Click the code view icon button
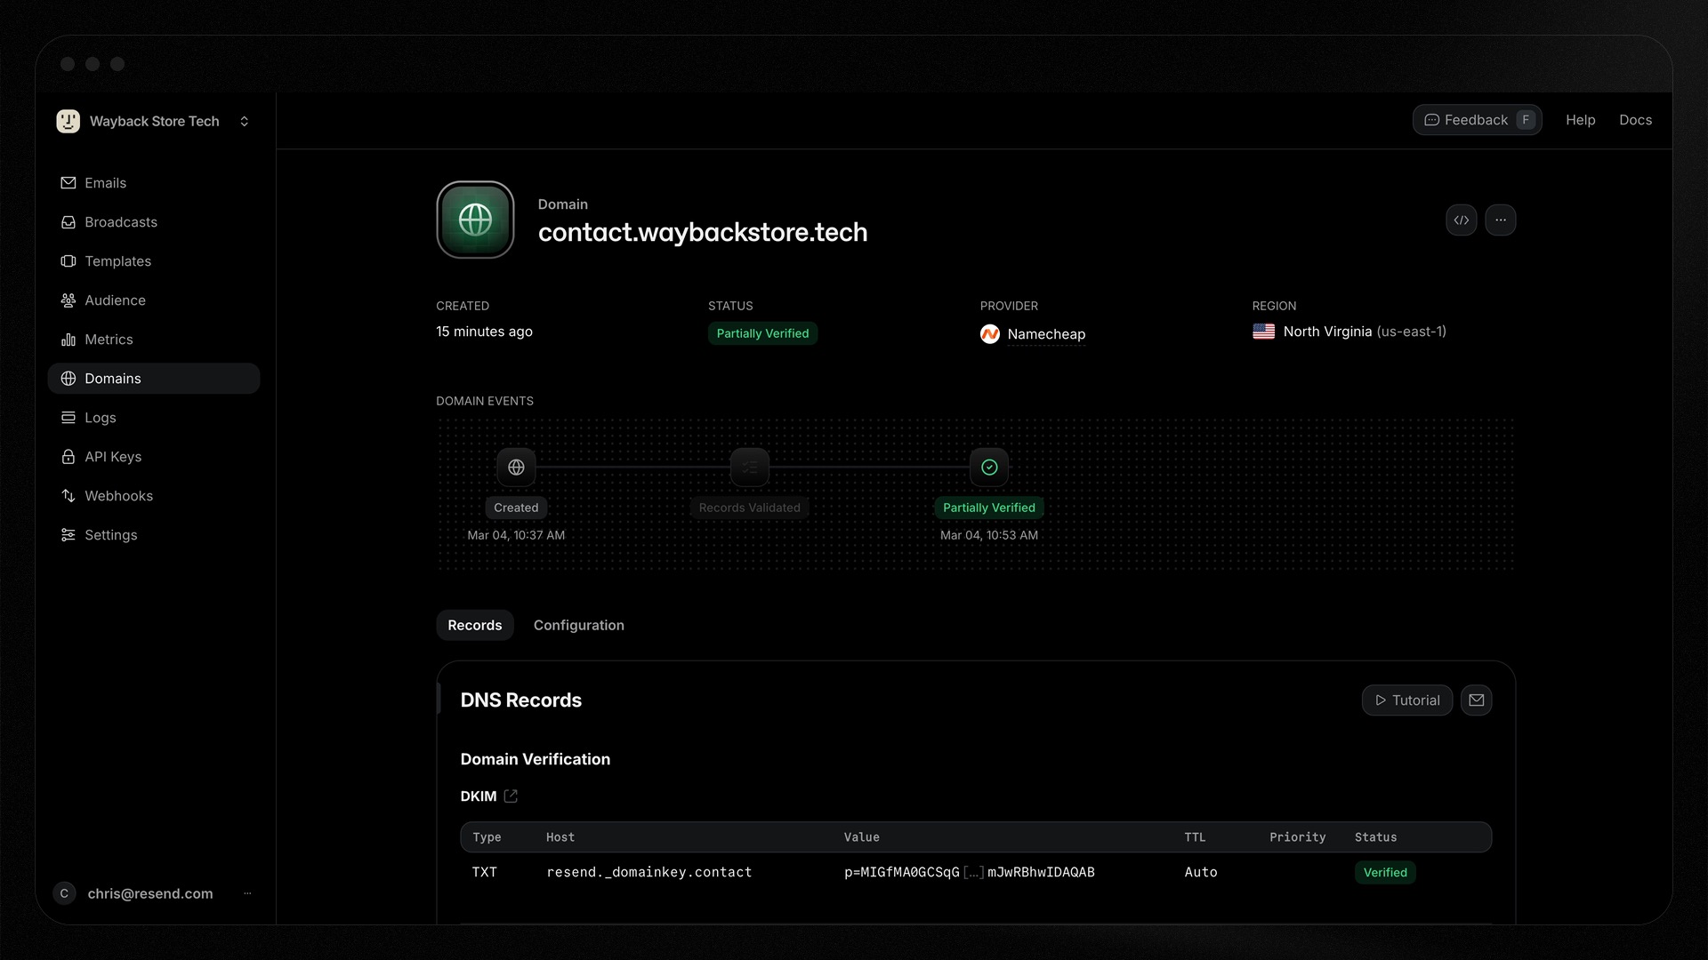This screenshot has height=960, width=1708. coord(1461,220)
